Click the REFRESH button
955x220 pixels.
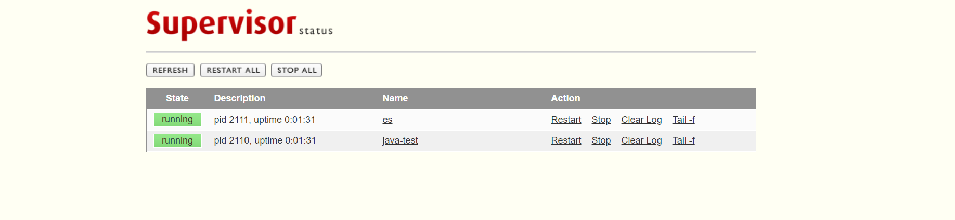click(x=170, y=70)
